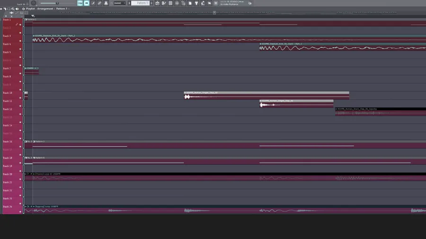Click the plus icon above Track 1
The width and height of the screenshot is (426, 239).
pyautogui.click(x=6, y=16)
